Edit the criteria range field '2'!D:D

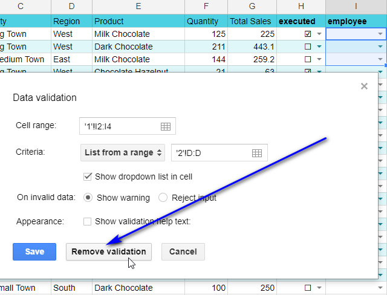[x=220, y=153]
